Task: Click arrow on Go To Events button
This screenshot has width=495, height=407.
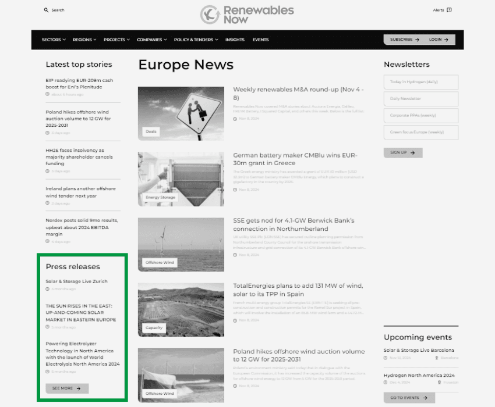Action: [x=425, y=398]
